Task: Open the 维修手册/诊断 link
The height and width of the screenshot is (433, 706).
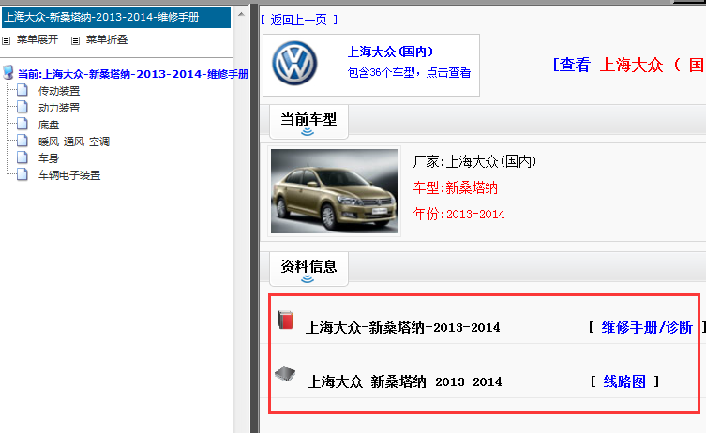Action: click(x=647, y=327)
